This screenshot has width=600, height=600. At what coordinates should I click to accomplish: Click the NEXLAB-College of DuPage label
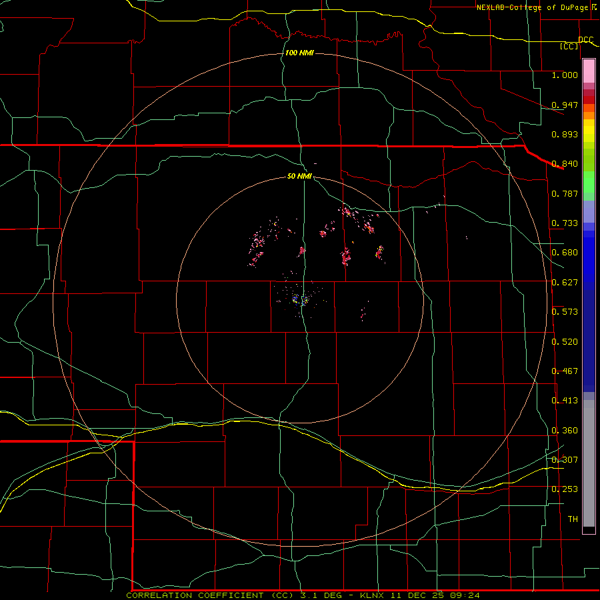click(x=532, y=7)
